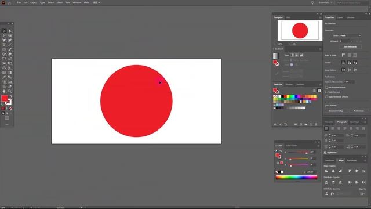Click vertical align bottom in Align panel
The height and width of the screenshot is (209, 371).
tap(363, 171)
